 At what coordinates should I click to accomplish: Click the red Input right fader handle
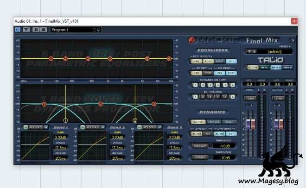(x=253, y=124)
